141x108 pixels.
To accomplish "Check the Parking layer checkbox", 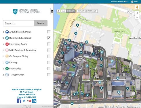I will coord(49,62).
